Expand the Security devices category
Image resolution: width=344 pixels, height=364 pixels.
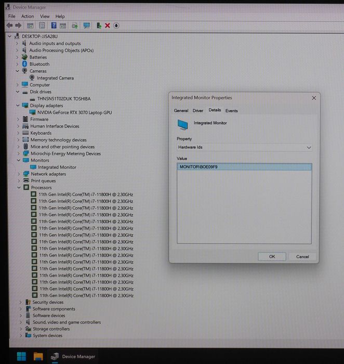coord(21,302)
